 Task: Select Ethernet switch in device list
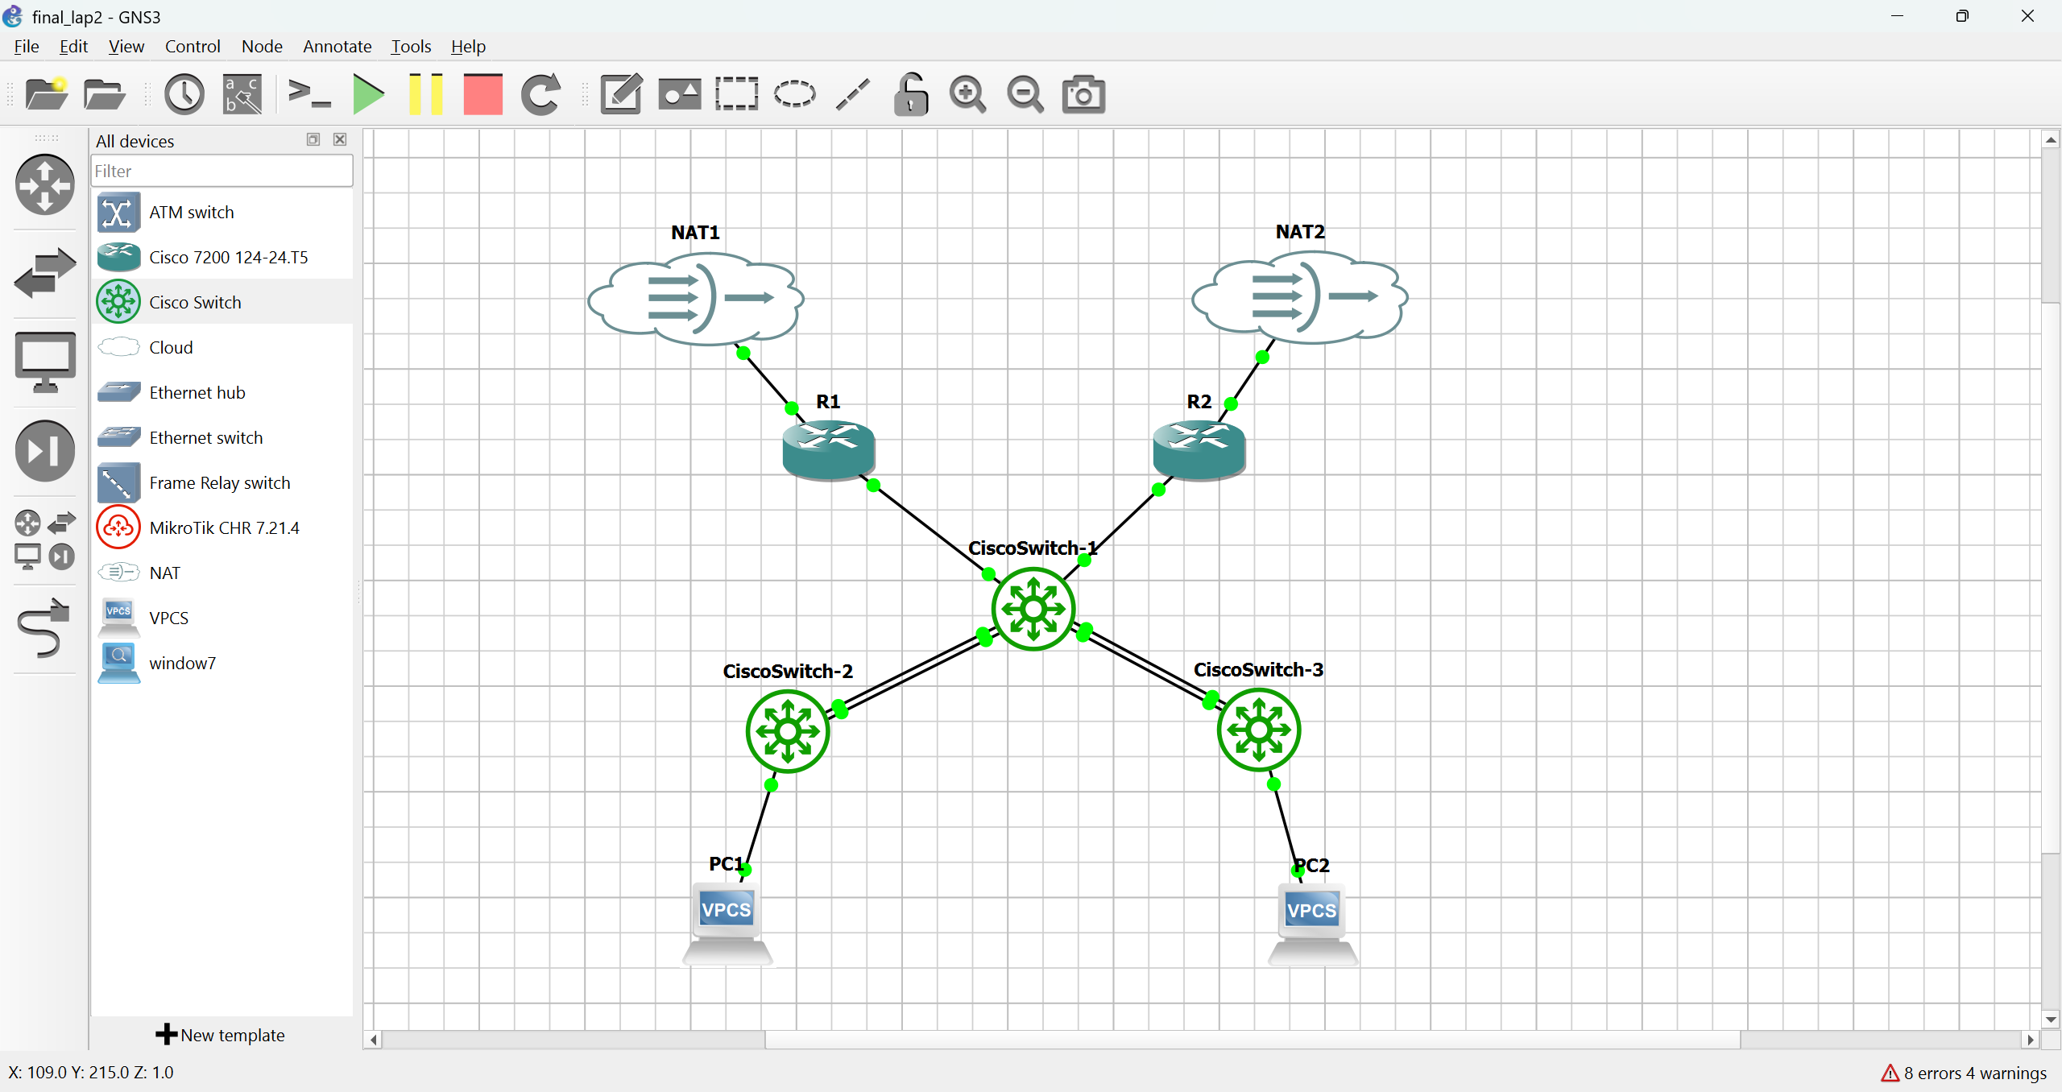pos(222,437)
